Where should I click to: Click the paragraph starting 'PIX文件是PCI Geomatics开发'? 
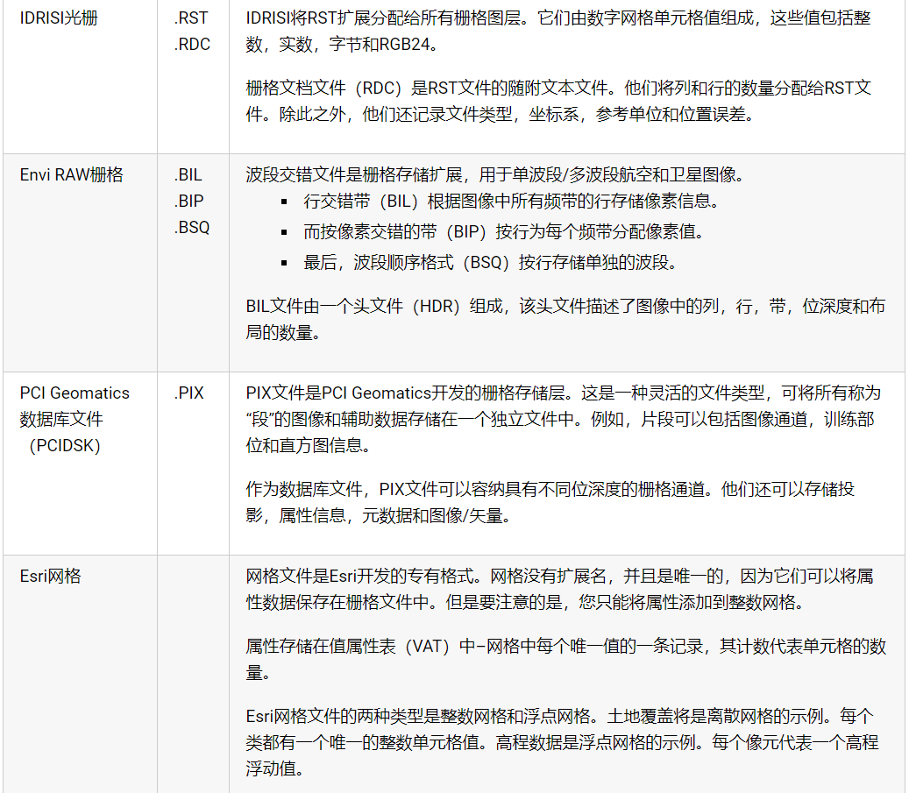tap(564, 419)
